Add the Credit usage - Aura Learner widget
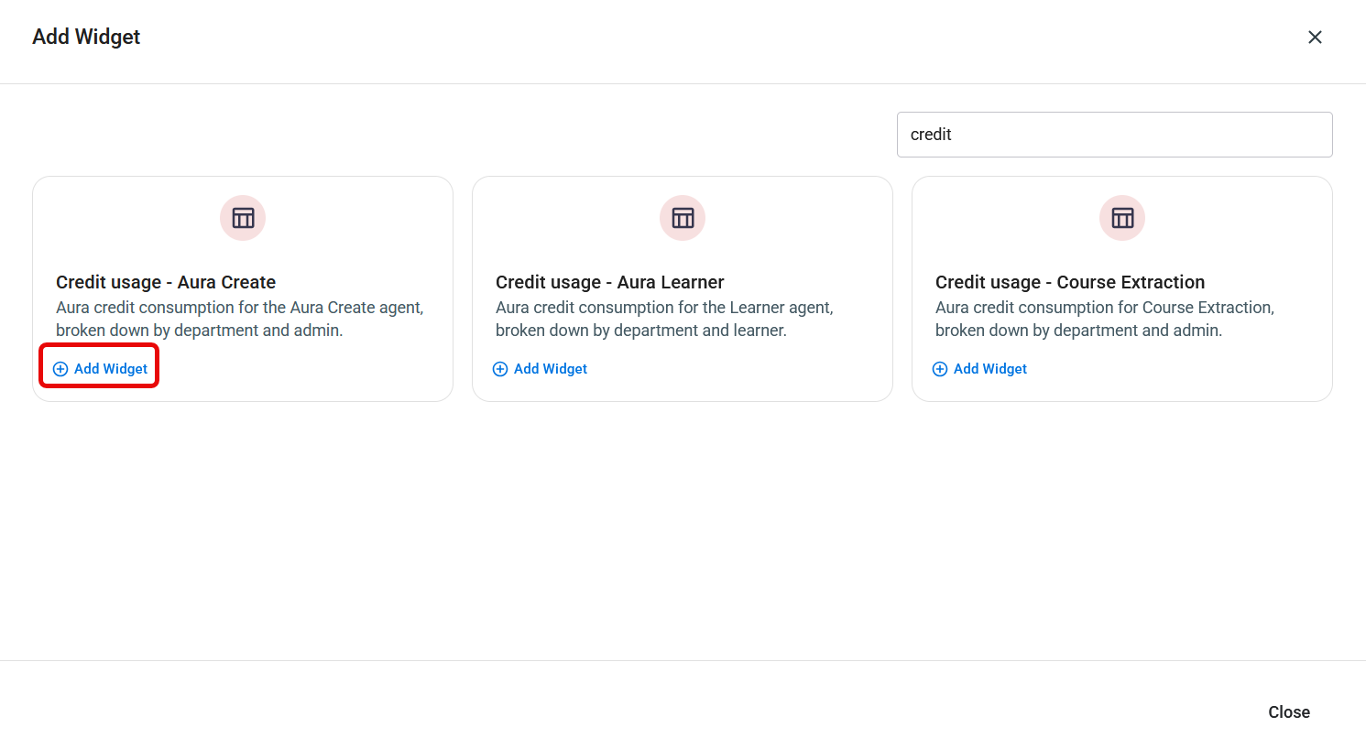Image resolution: width=1366 pixels, height=749 pixels. pos(540,369)
